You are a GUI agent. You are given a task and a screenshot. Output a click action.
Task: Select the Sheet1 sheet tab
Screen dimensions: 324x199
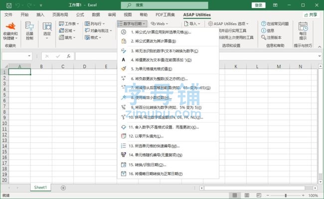(40, 188)
